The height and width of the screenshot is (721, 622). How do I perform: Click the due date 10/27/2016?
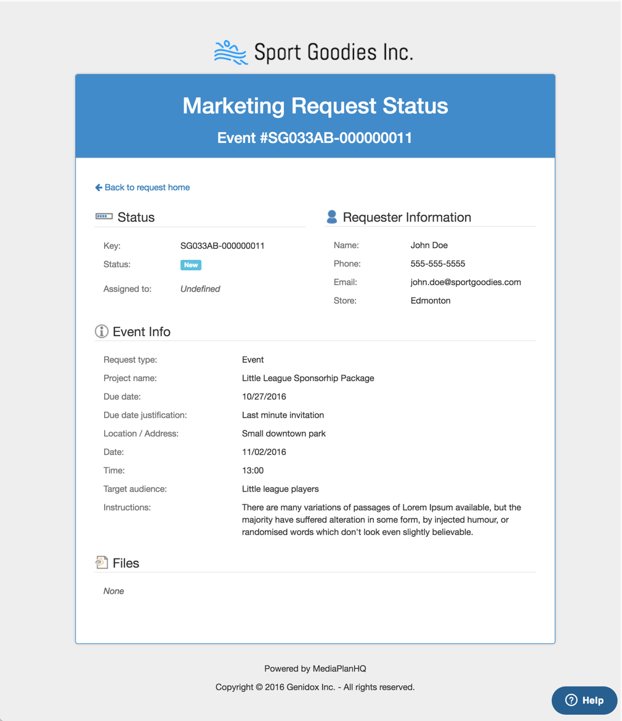tap(264, 397)
